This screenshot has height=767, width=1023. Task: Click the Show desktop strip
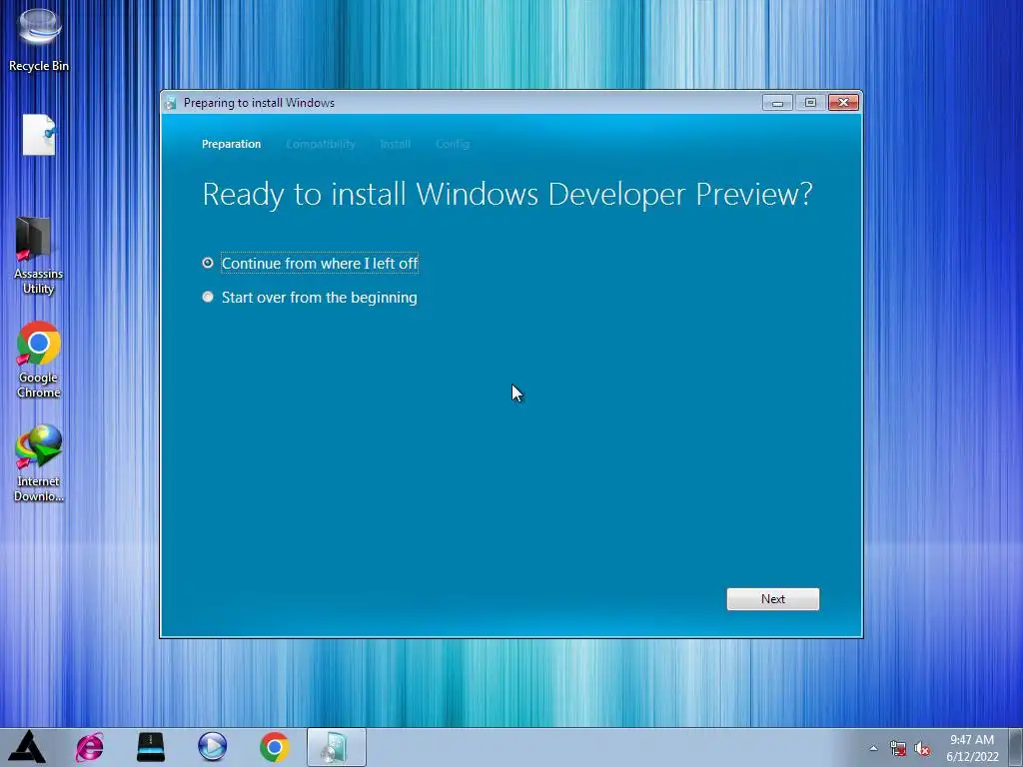[x=1016, y=747]
